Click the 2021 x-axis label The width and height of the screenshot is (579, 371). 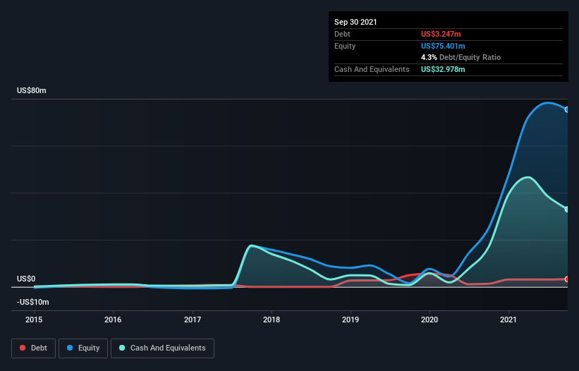pos(508,320)
